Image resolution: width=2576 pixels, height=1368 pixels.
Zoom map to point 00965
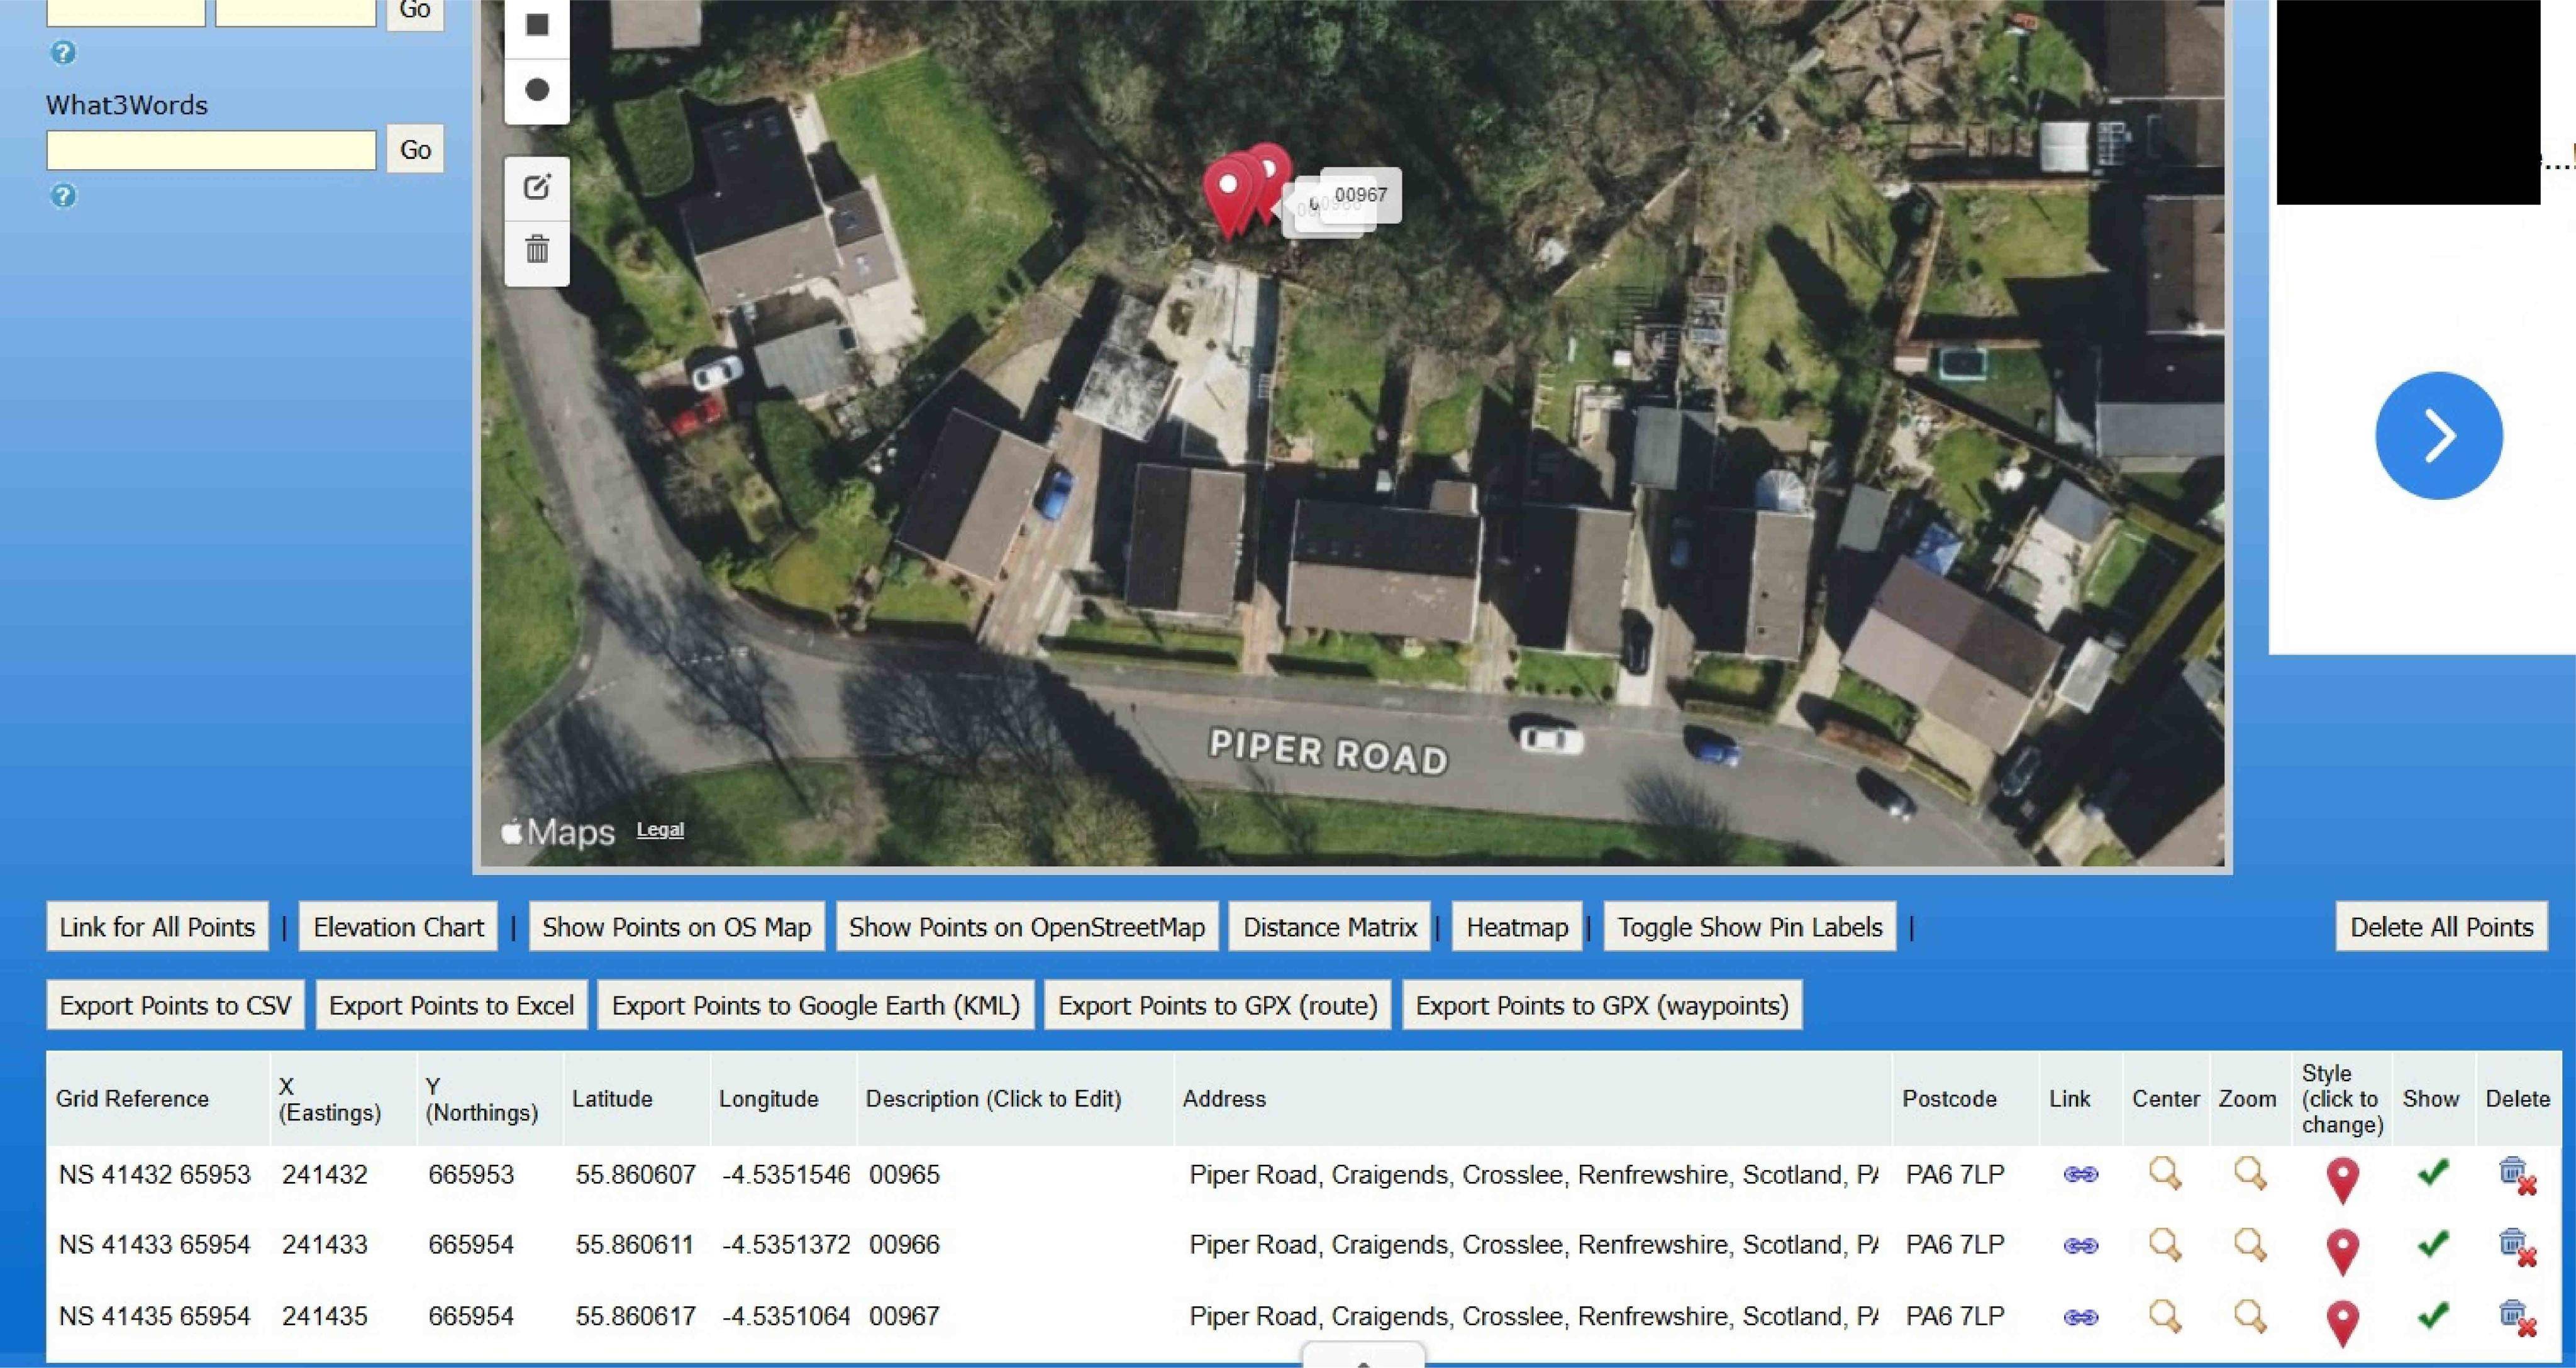[2250, 1174]
